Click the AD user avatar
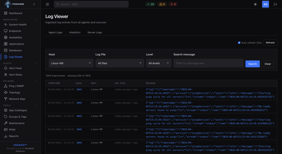This screenshot has width=282, height=154. 265,4
